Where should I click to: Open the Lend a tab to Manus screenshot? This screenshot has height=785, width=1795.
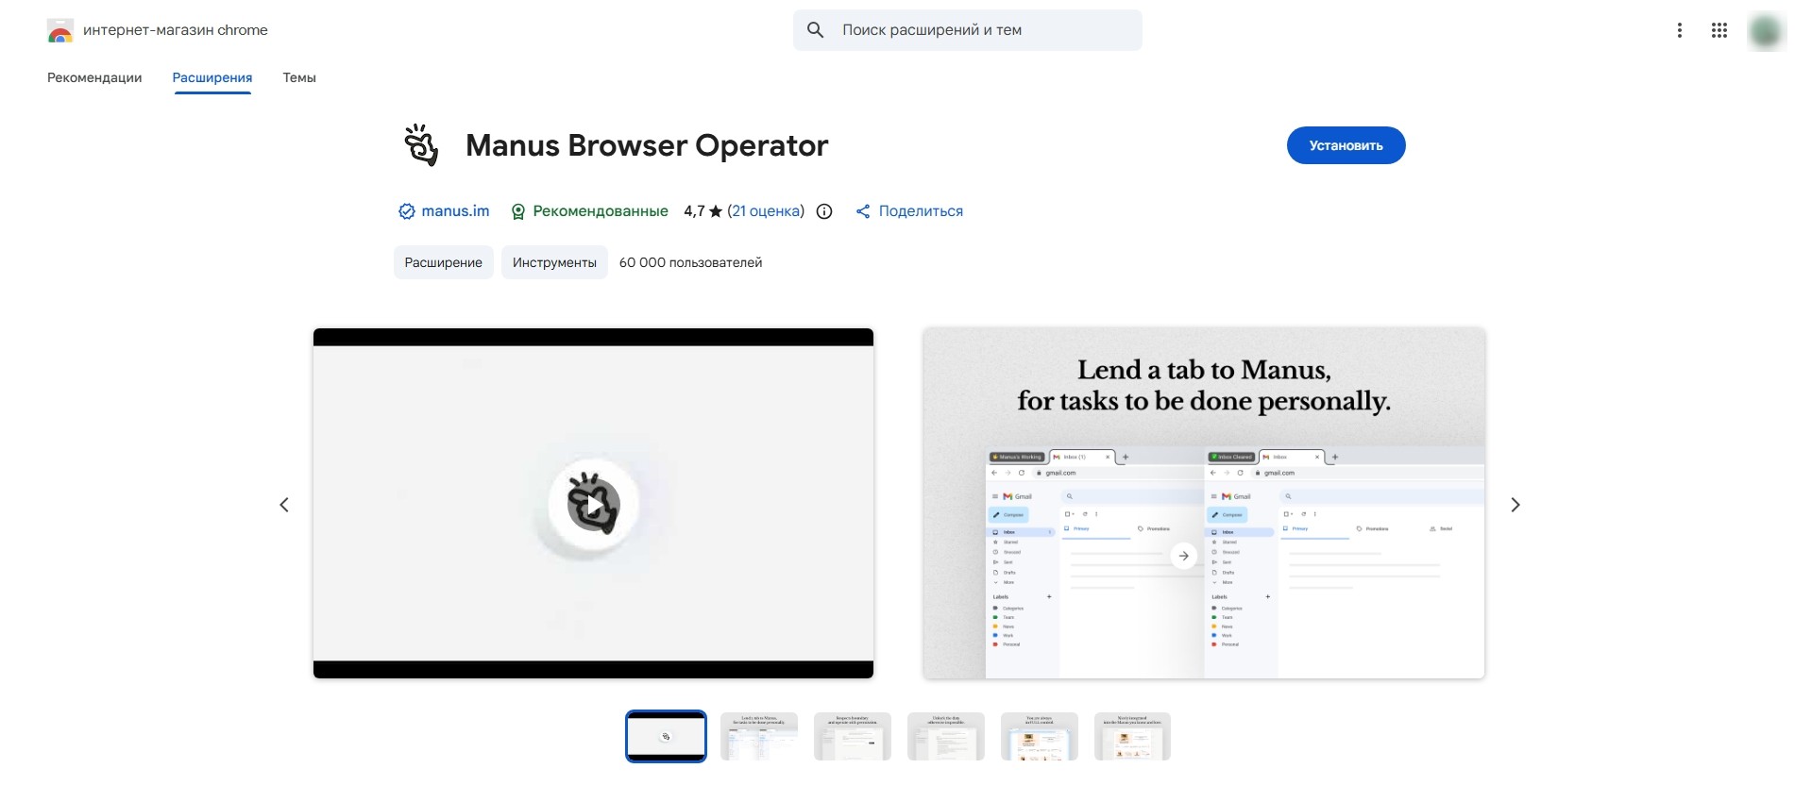point(1204,503)
